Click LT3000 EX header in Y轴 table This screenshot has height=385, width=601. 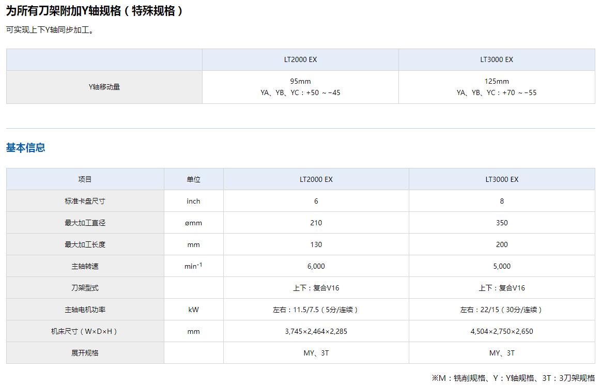pos(497,59)
